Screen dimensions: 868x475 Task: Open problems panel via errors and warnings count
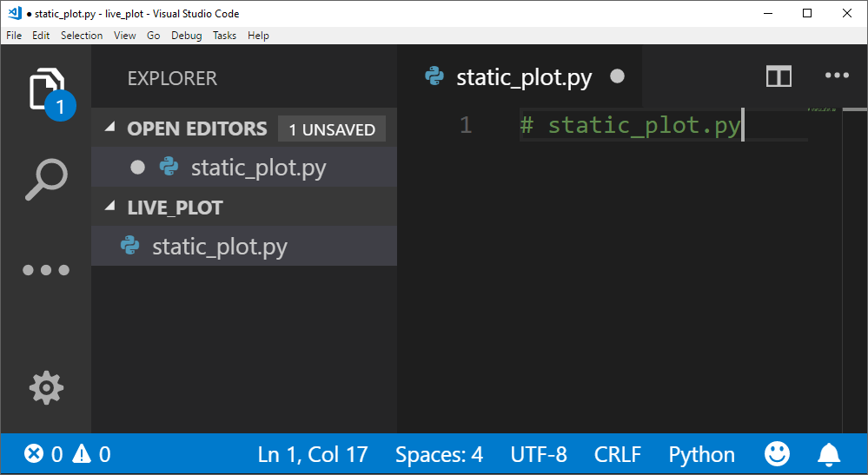[68, 453]
